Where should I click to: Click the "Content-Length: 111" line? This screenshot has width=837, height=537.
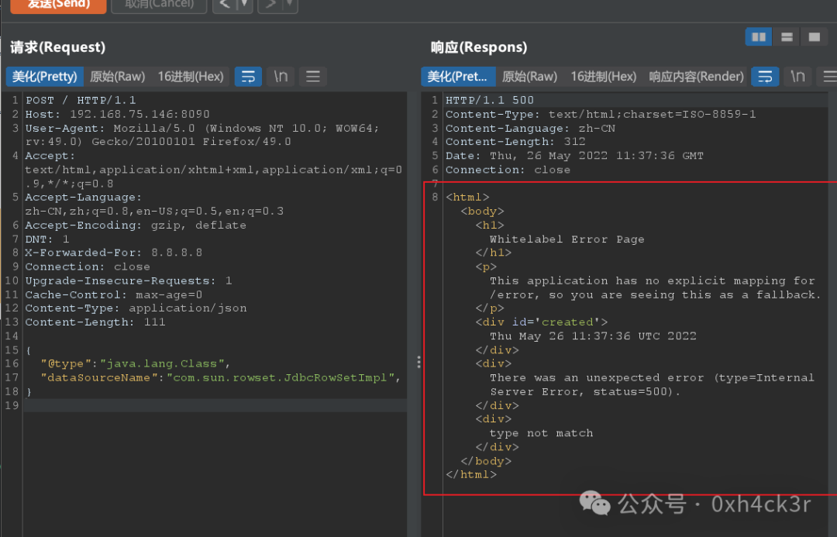(x=95, y=322)
